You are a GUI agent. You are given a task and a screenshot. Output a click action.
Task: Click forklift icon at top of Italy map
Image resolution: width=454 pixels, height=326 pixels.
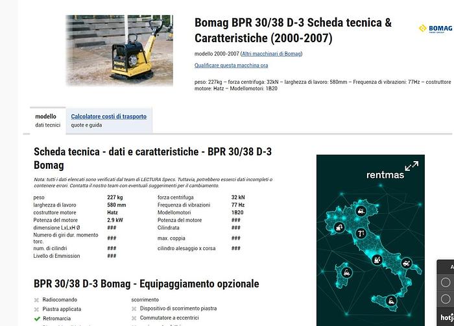click(361, 211)
